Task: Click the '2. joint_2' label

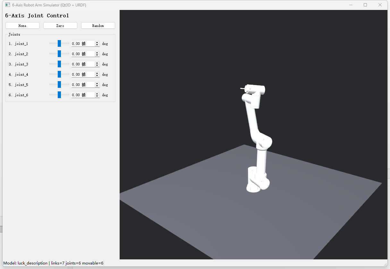Action: pyautogui.click(x=19, y=54)
